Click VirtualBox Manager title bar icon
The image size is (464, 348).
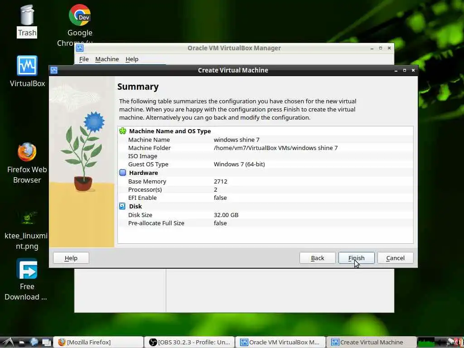coord(80,48)
